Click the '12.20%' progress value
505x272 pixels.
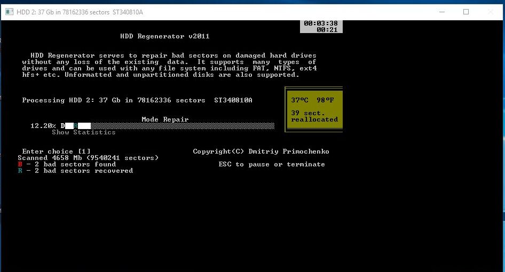(x=43, y=126)
